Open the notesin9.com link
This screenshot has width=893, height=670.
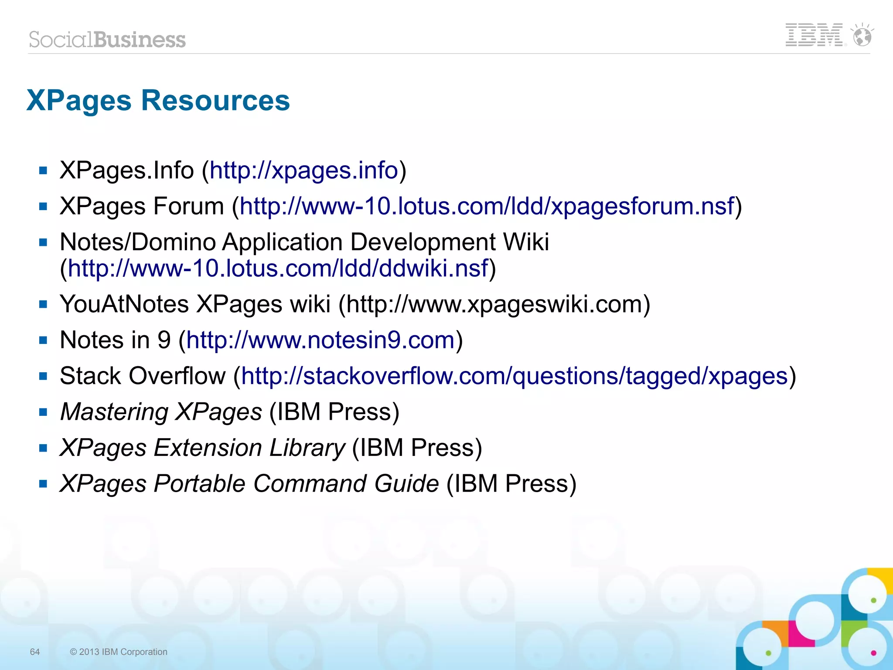(320, 340)
